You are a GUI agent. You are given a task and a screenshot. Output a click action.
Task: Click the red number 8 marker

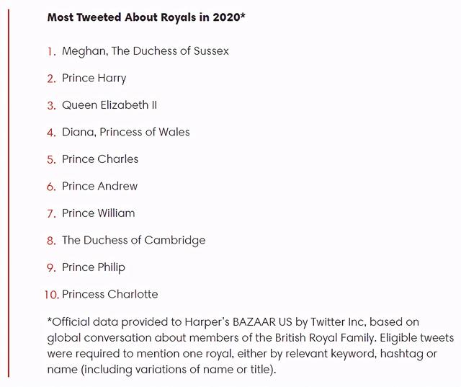coord(51,241)
